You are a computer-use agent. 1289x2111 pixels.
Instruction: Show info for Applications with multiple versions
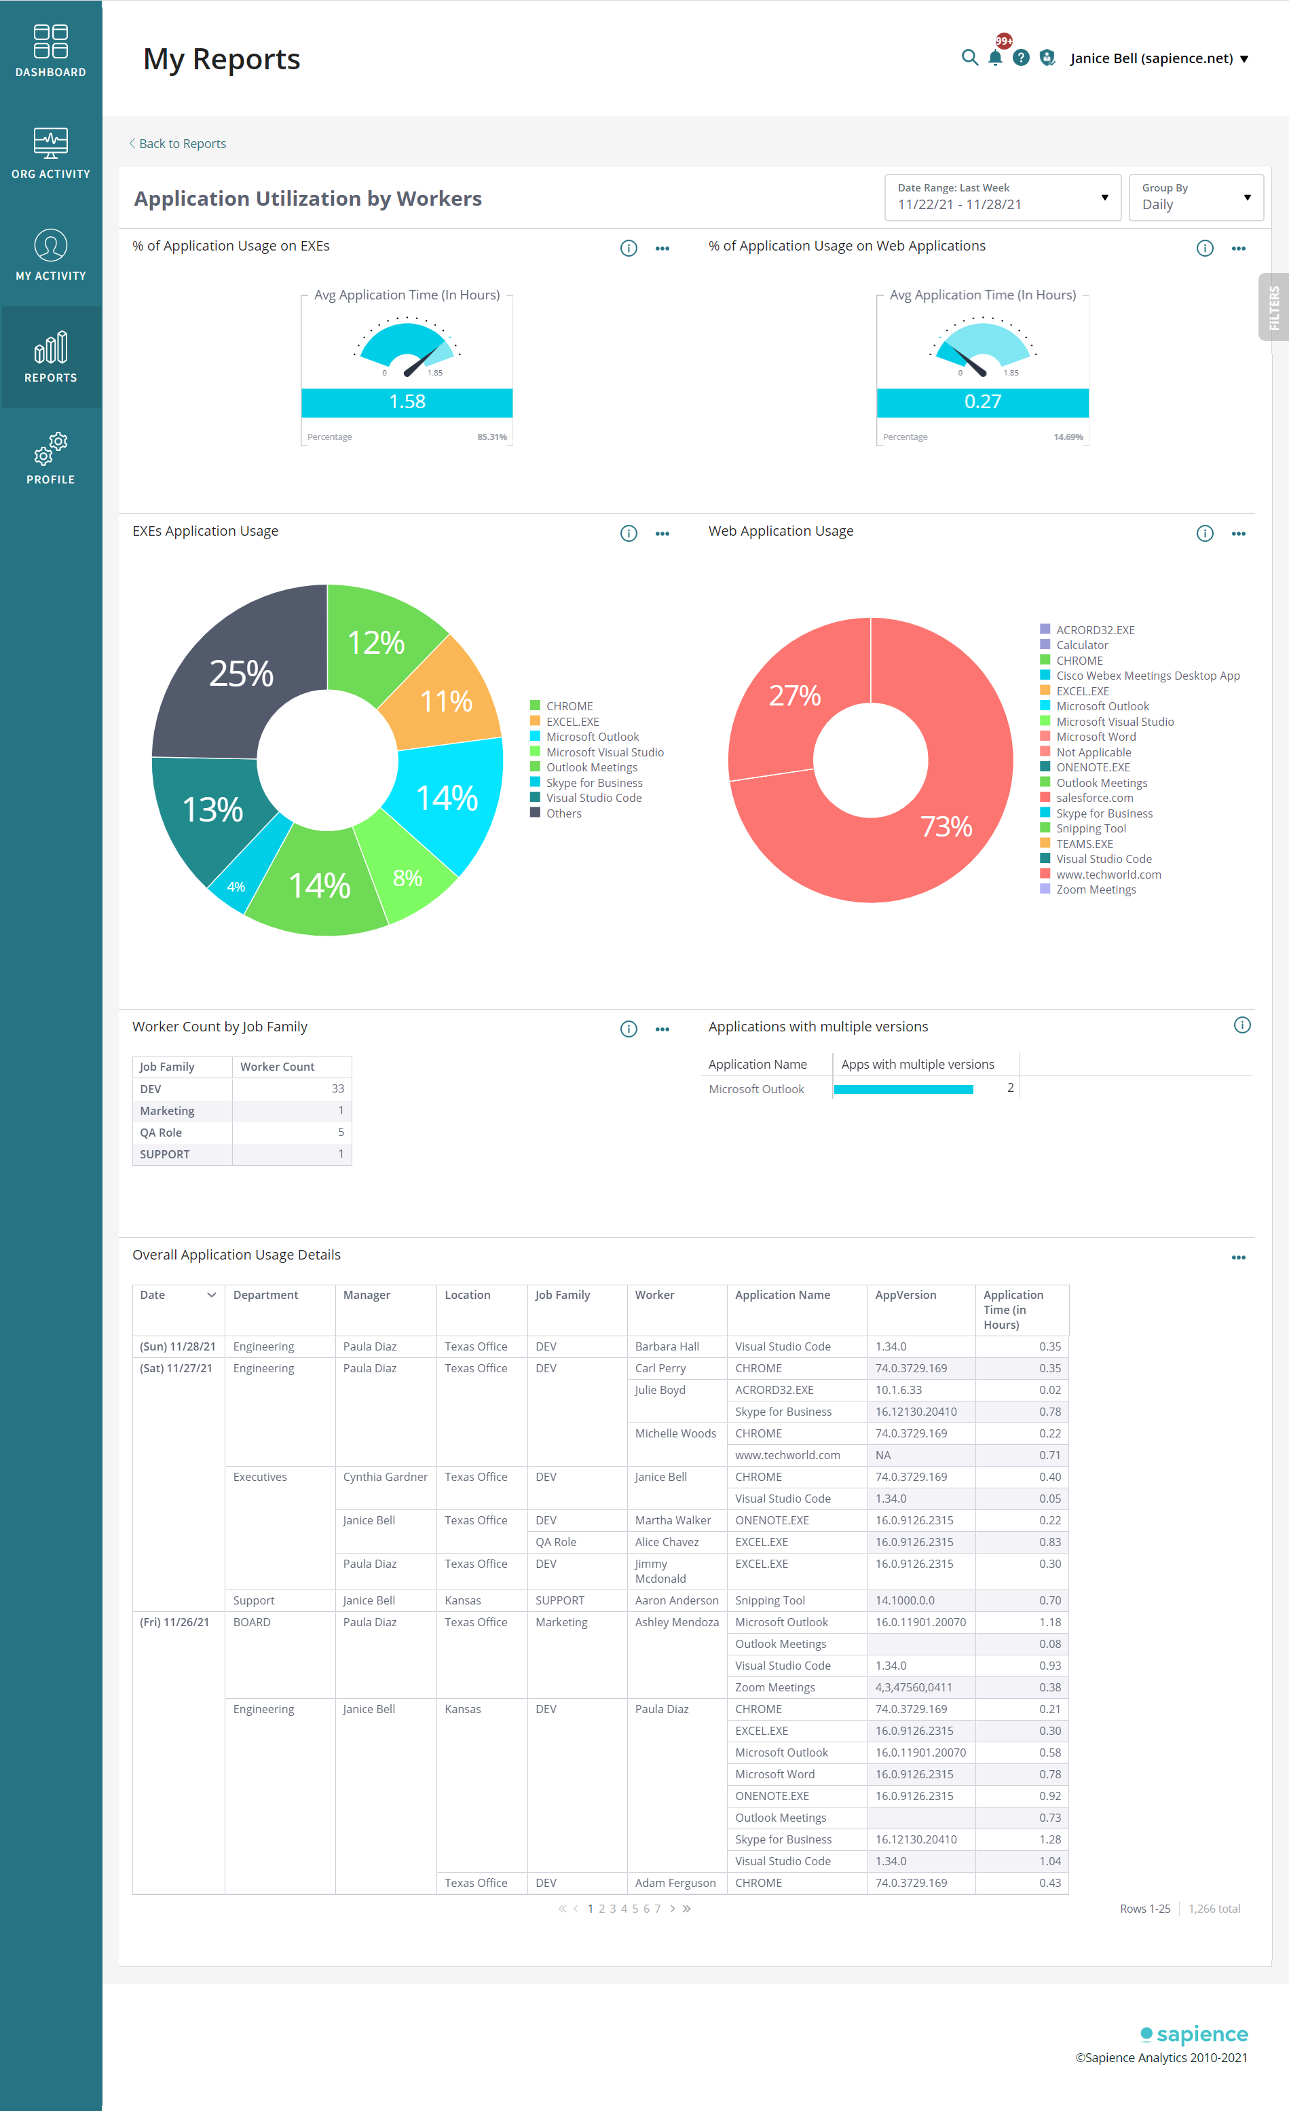(1242, 1025)
